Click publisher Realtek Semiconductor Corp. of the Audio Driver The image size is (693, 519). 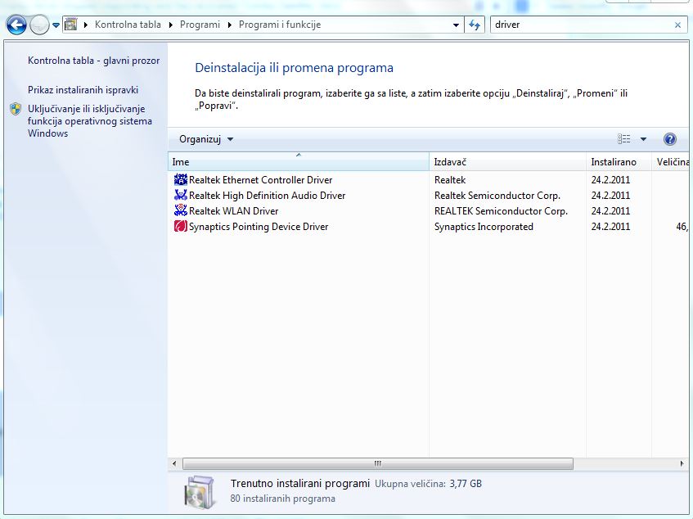[497, 196]
